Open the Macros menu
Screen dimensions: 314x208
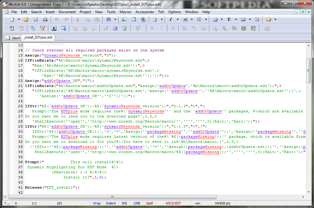point(125,12)
